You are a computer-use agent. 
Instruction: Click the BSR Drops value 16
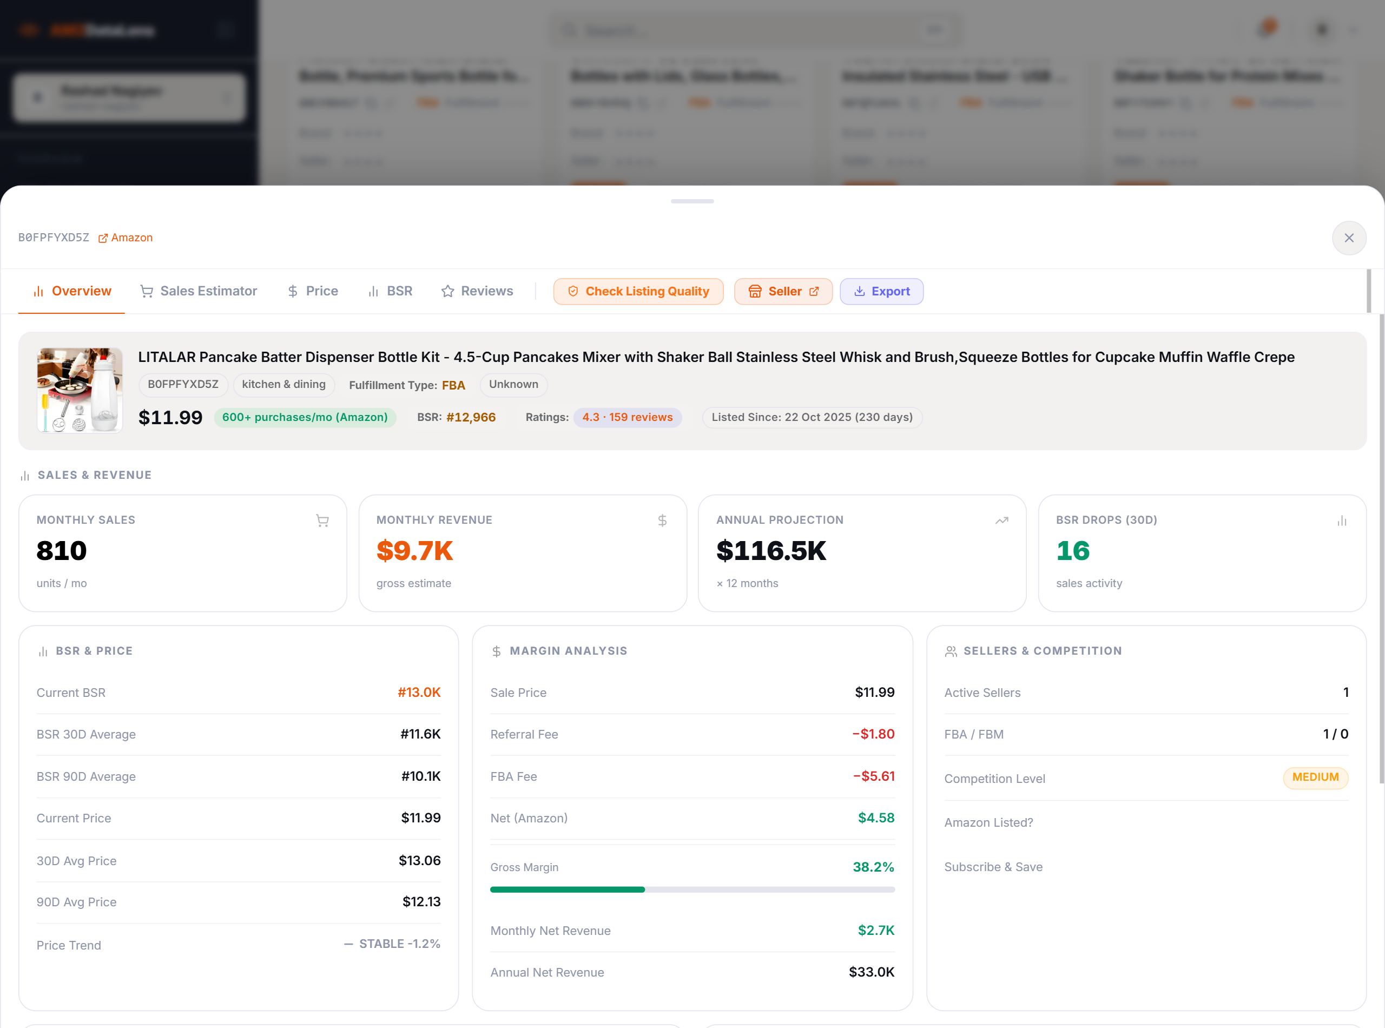(x=1073, y=551)
